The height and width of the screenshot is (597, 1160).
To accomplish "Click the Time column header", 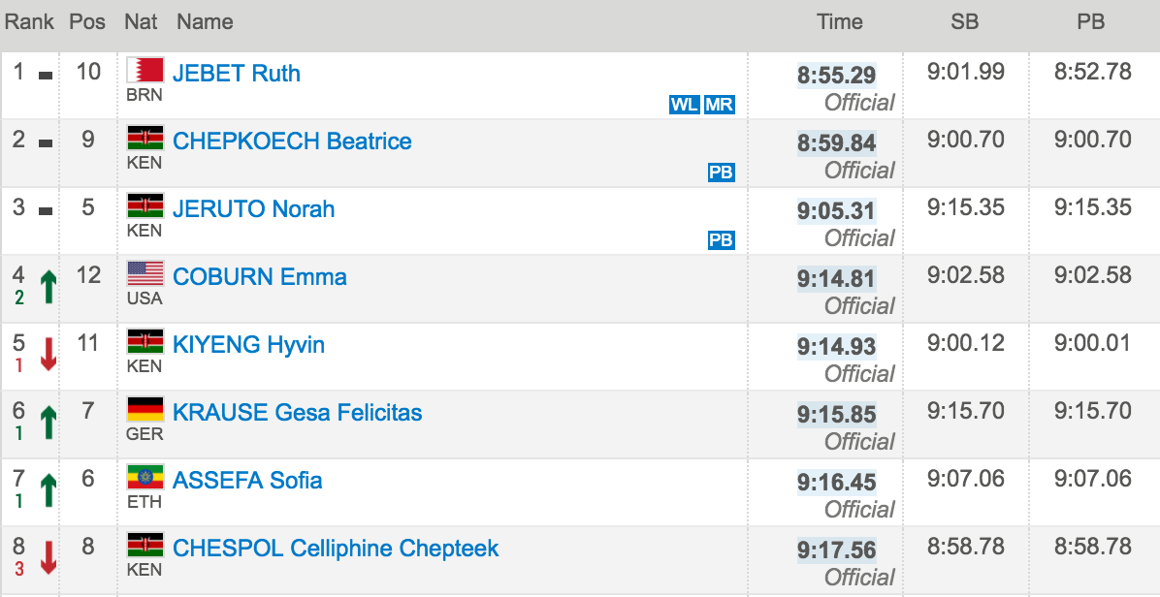I will point(840,21).
